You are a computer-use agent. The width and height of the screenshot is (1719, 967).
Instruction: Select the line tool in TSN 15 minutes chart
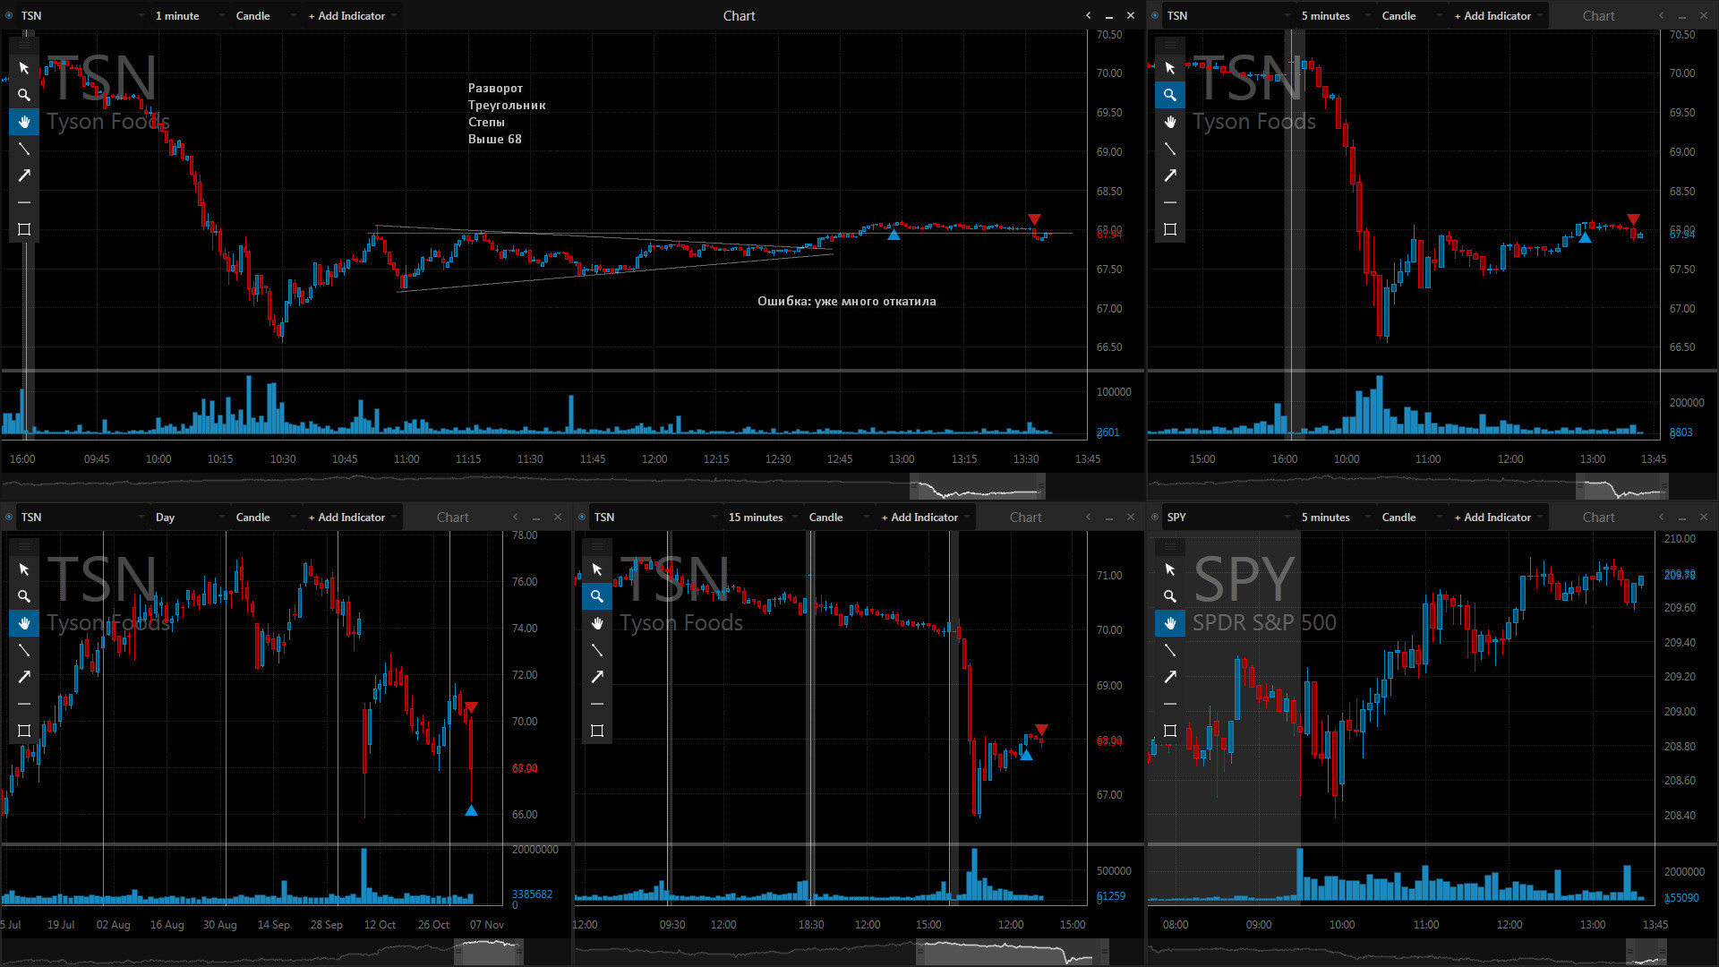click(x=597, y=650)
